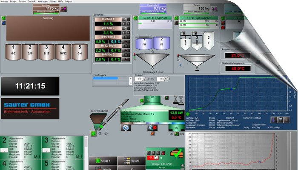Click the icon beside the Zuschlag 1170 kg display
Screen dimensions: 298x170
[x=63, y=8]
